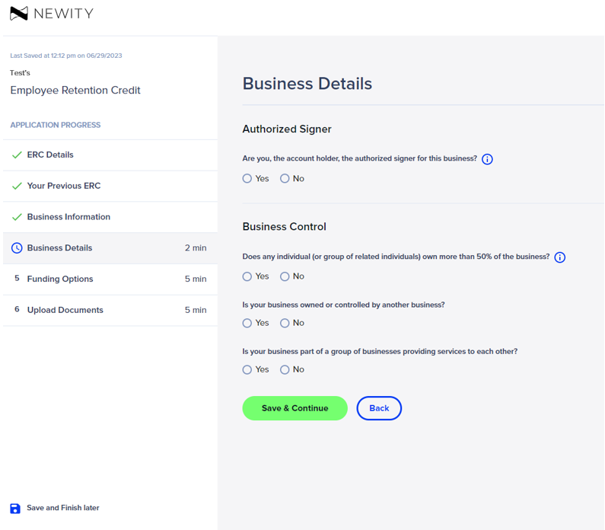Go to the Upload Documents step
The height and width of the screenshot is (530, 605).
coord(110,311)
